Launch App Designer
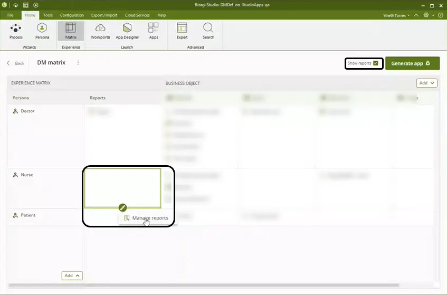Viewport: 447px width, 295px height. pyautogui.click(x=127, y=31)
